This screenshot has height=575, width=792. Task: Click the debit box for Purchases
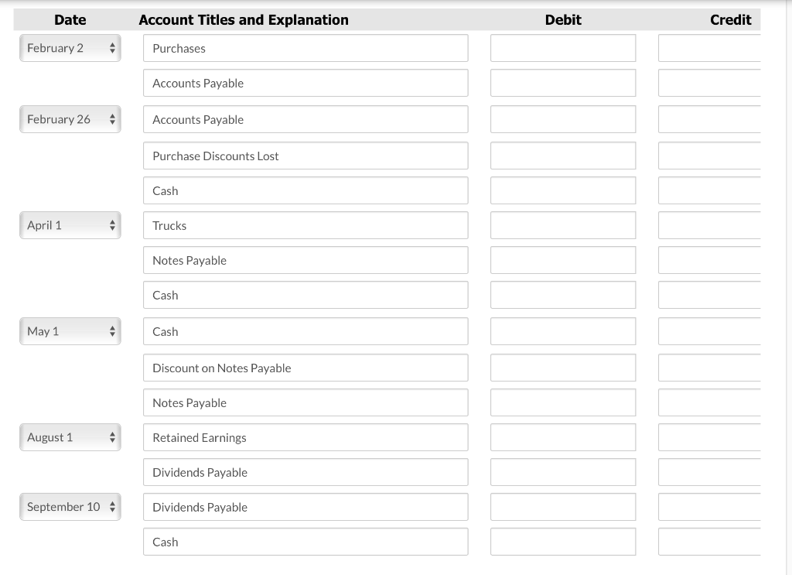(562, 48)
